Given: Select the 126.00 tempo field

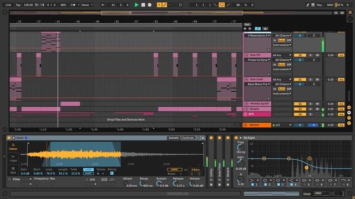Looking at the screenshot, I should (x=28, y=5).
